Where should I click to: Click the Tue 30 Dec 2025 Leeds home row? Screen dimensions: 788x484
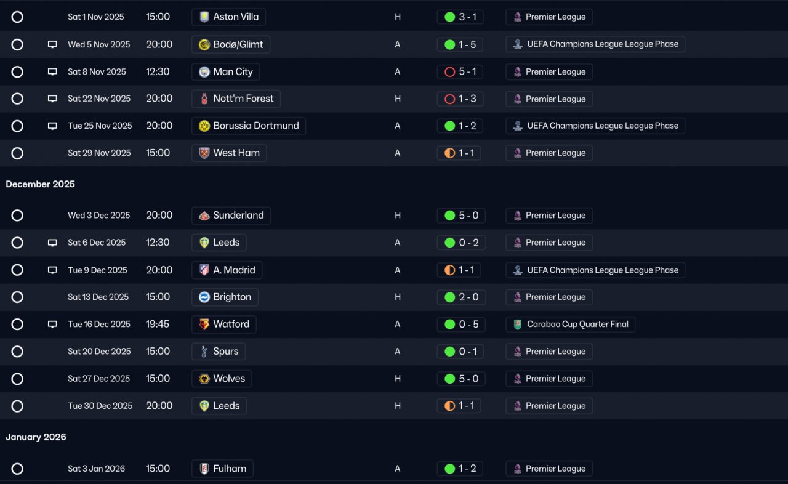(394, 406)
